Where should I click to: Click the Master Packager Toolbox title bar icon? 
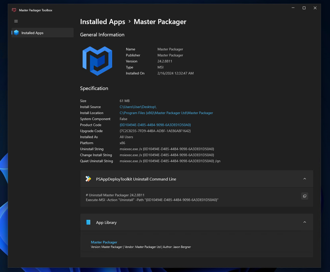click(14, 10)
